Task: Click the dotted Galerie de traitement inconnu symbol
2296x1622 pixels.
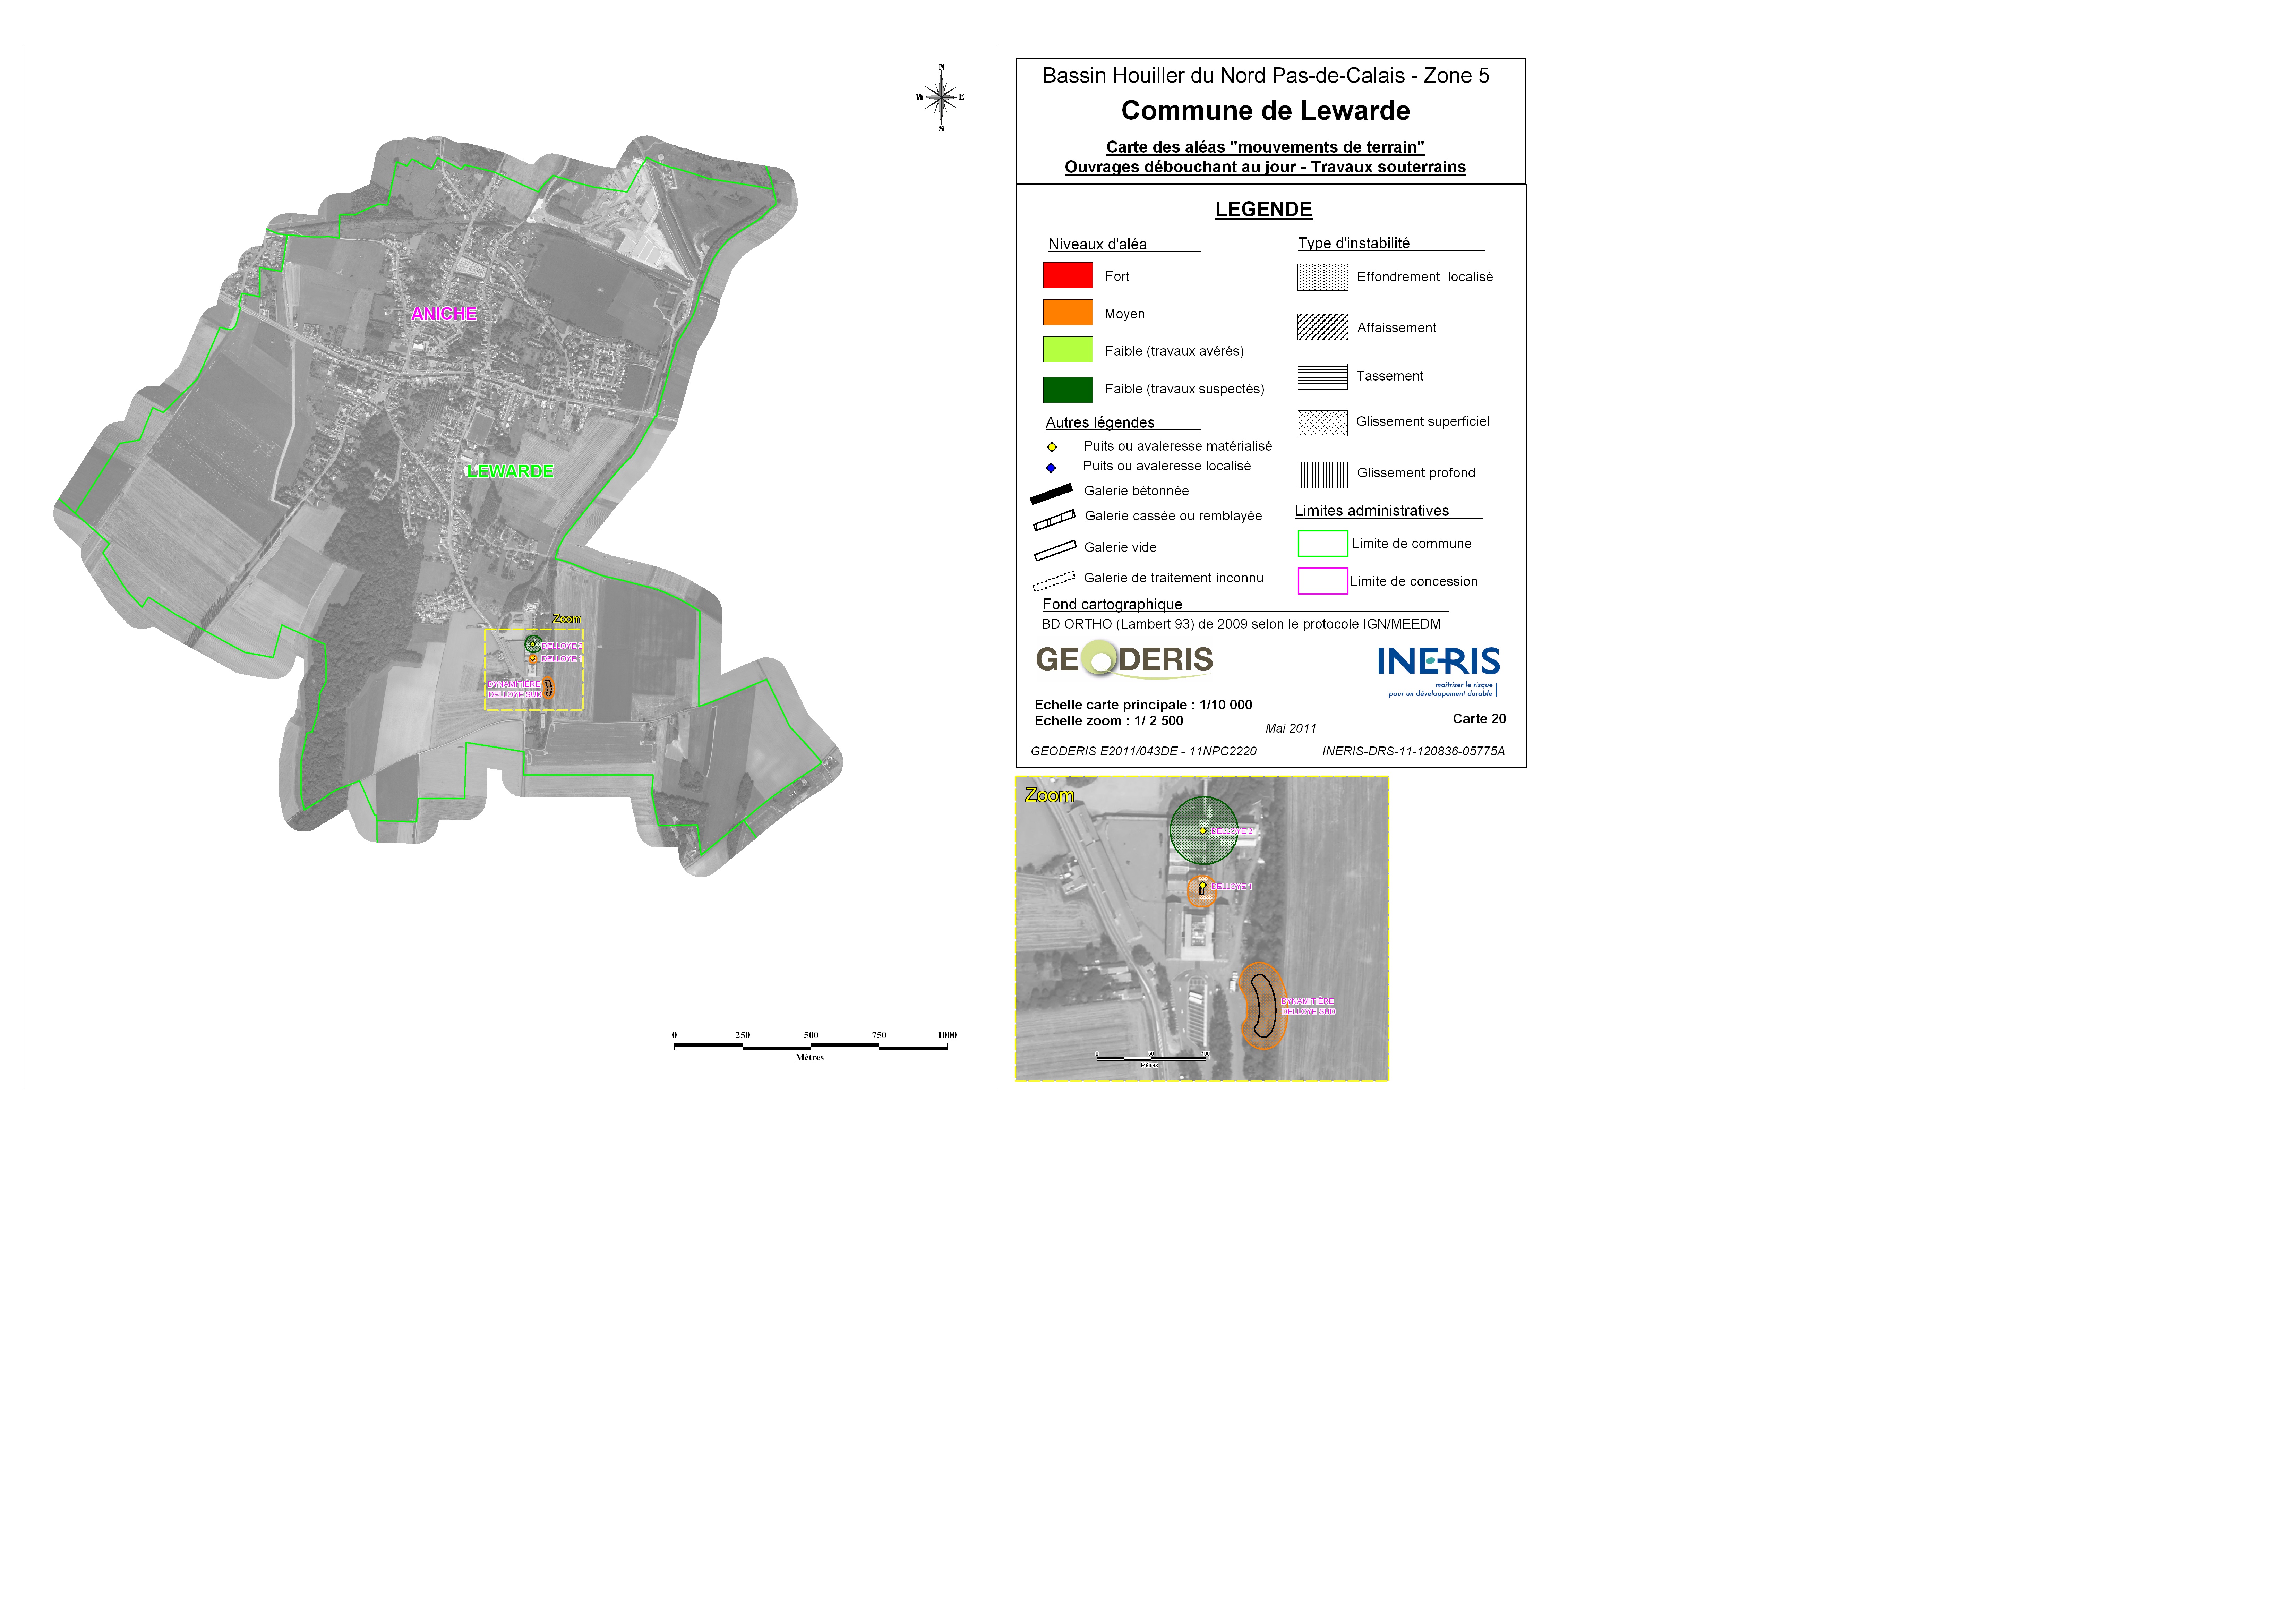Action: pos(1054,581)
